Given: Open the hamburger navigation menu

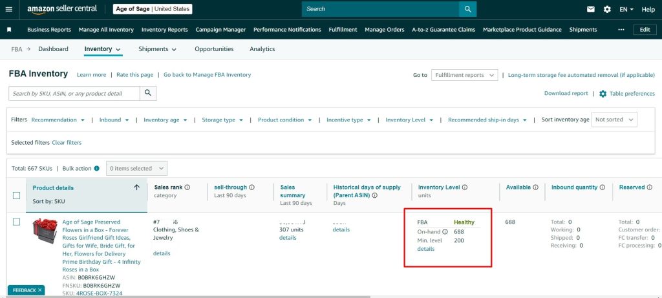Looking at the screenshot, I should [9, 9].
